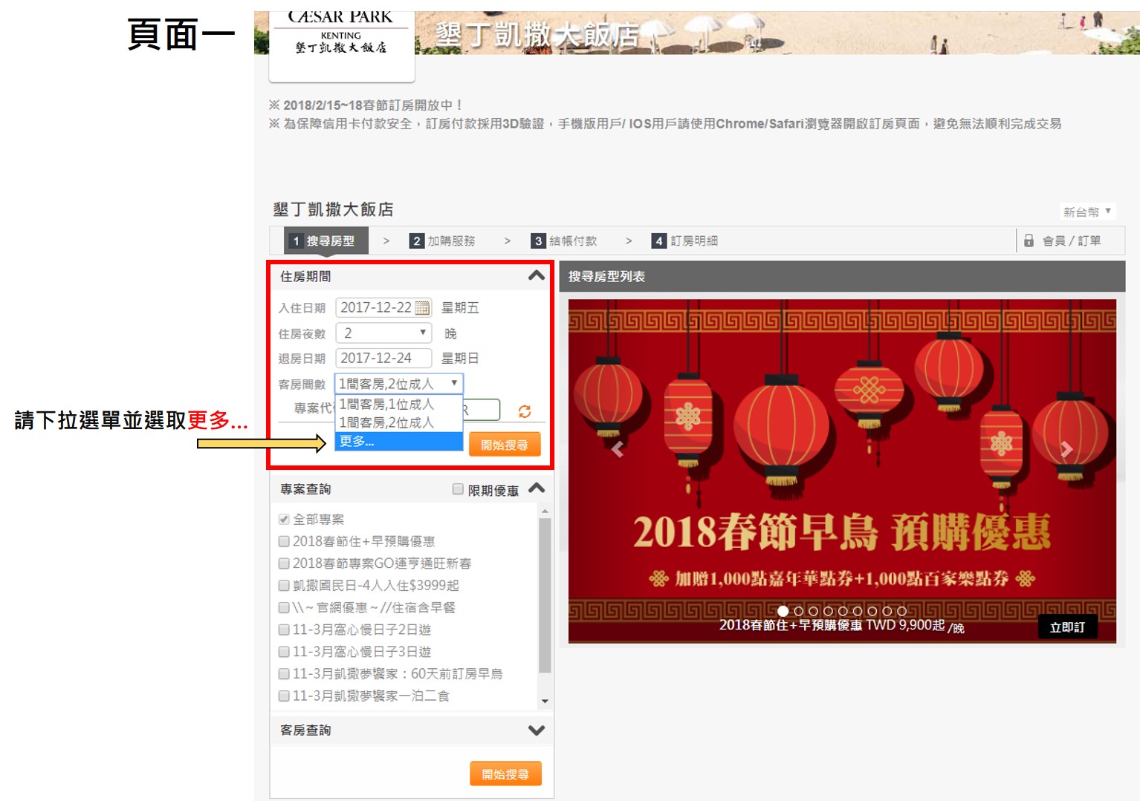Click the member lock icon

[1029, 241]
